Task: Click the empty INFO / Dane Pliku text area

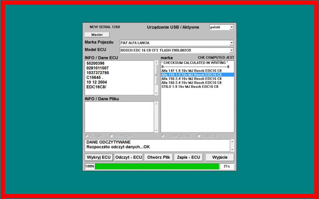Action: pyautogui.click(x=119, y=117)
